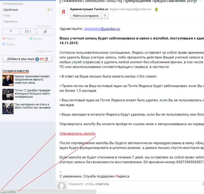Screen dimensions: 204x194
Task: Show unread messages envelope filter
Action: pyautogui.click(x=28, y=32)
